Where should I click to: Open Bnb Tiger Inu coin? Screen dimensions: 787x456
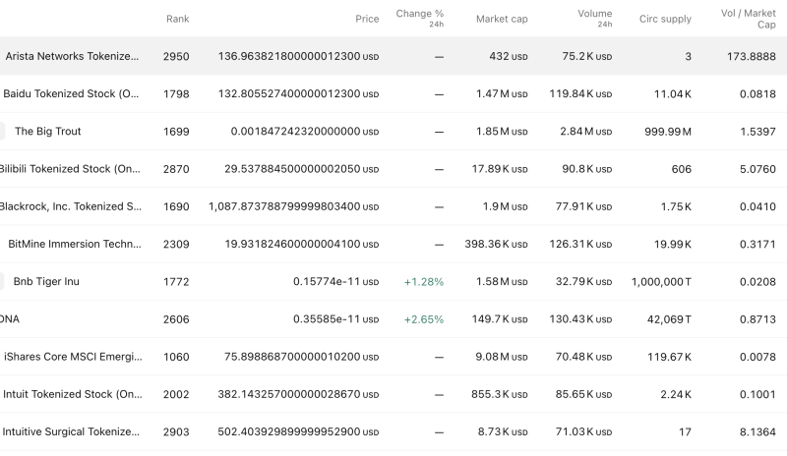[46, 282]
